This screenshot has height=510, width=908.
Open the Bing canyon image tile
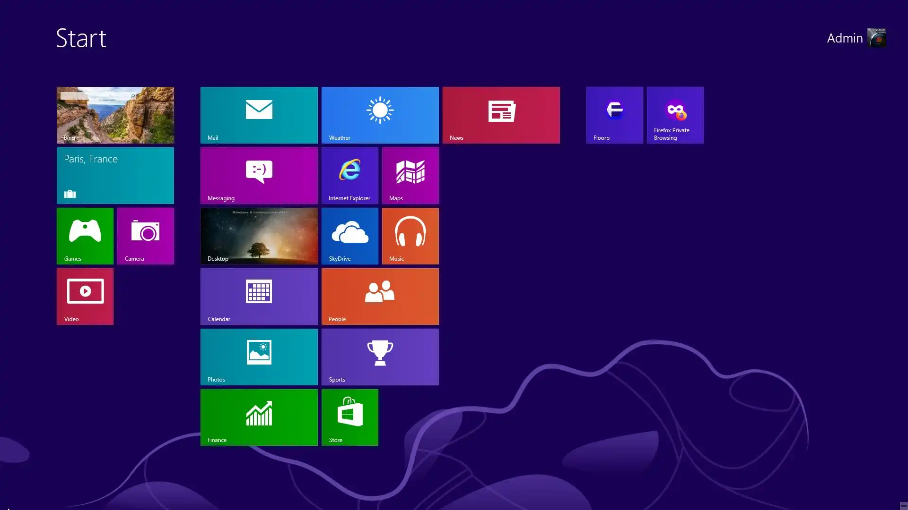tap(115, 115)
